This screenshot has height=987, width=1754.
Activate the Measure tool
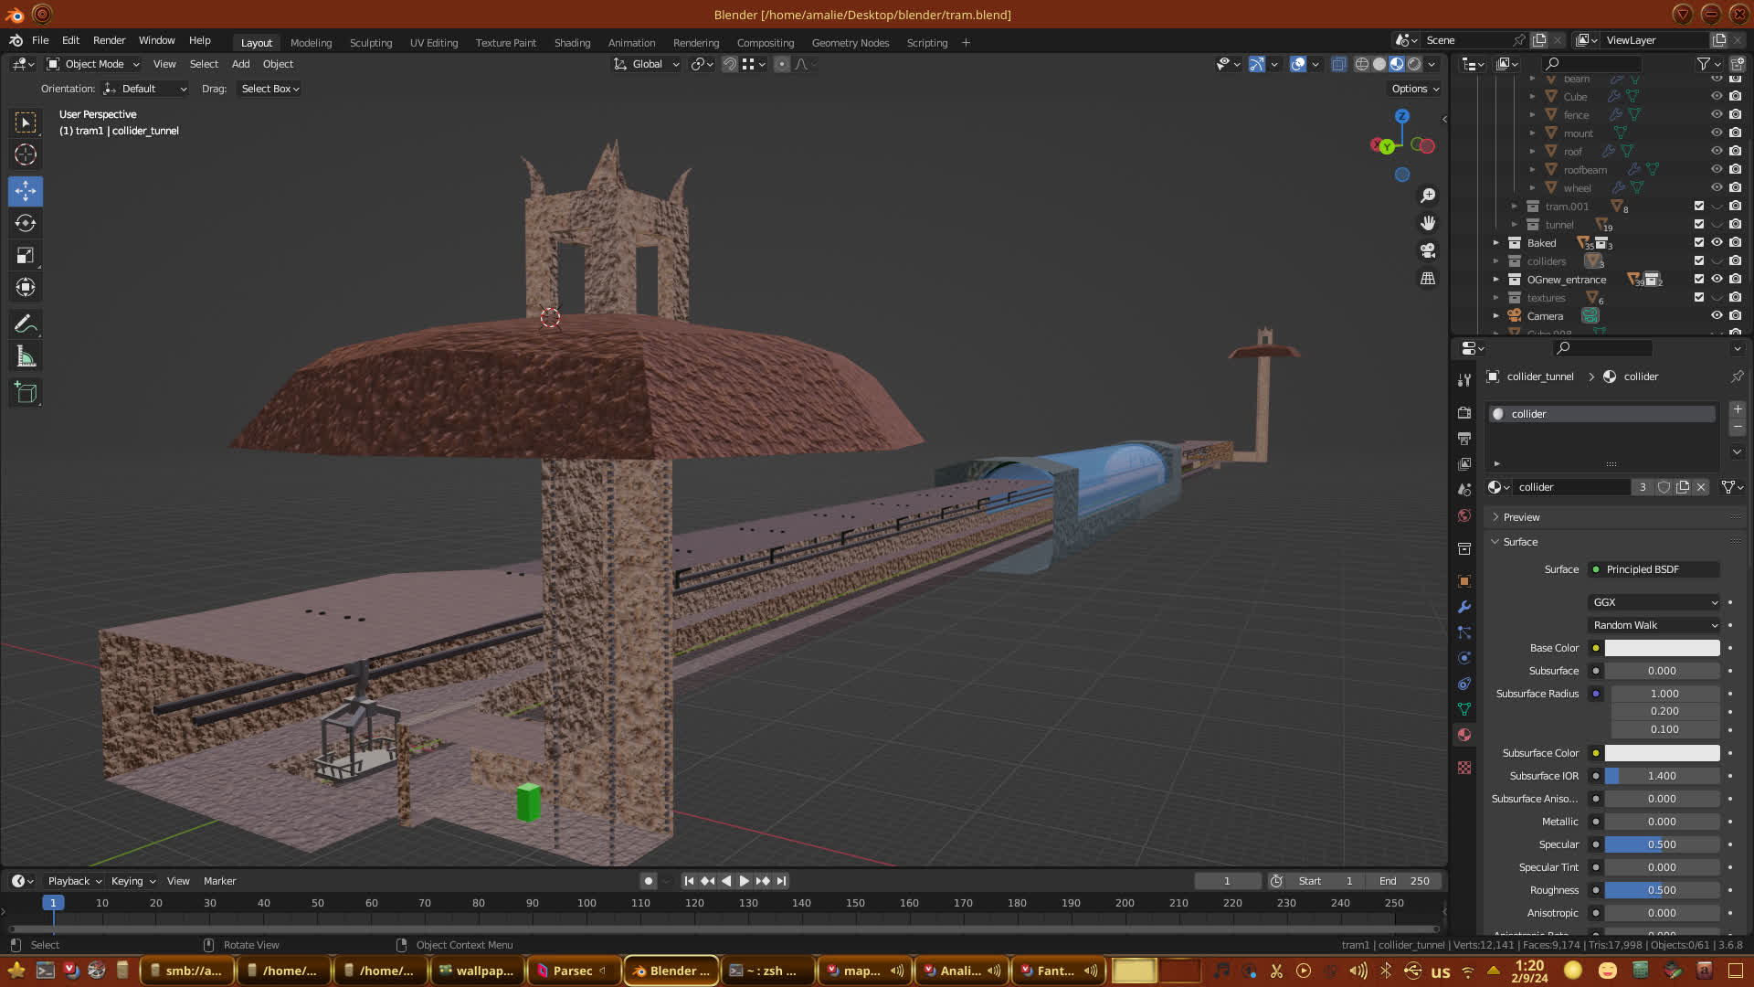pyautogui.click(x=26, y=357)
